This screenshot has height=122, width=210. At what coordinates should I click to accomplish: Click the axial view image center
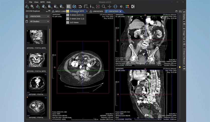(x=83, y=67)
